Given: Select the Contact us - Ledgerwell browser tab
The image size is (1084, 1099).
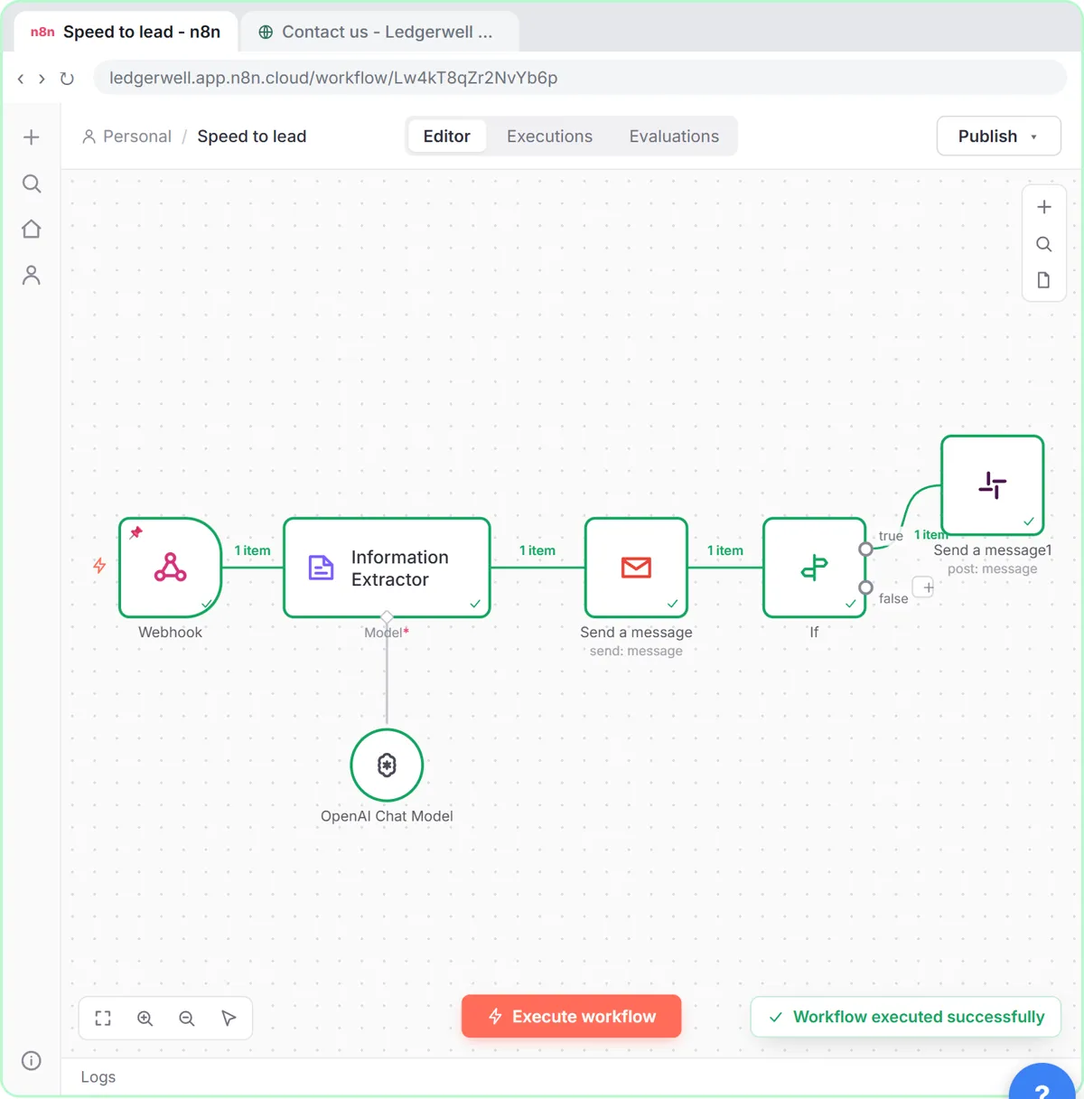Looking at the screenshot, I should coord(379,32).
